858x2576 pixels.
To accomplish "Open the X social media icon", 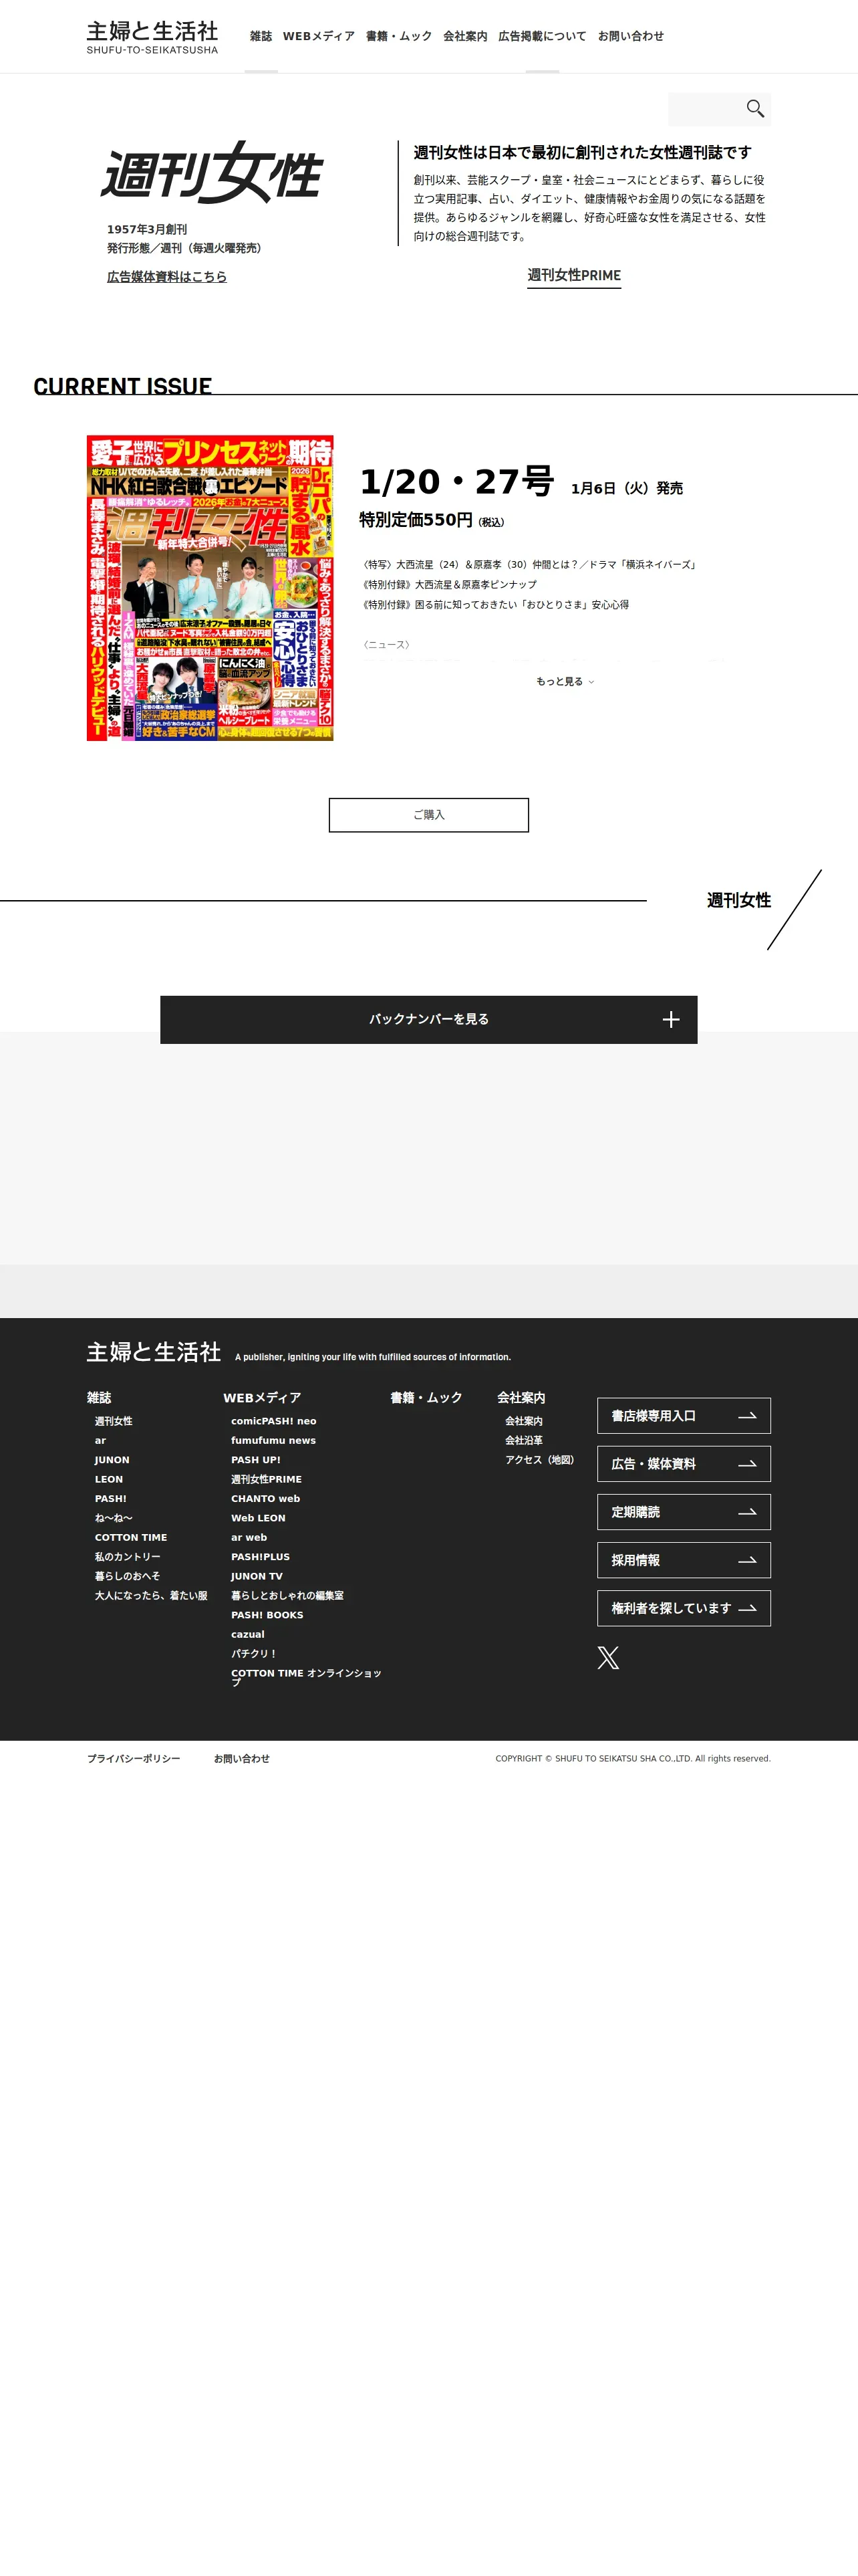I will [x=608, y=1657].
